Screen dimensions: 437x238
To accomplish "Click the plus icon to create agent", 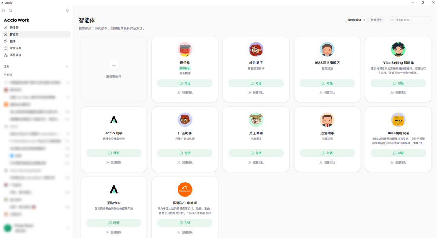I will pos(114,65).
